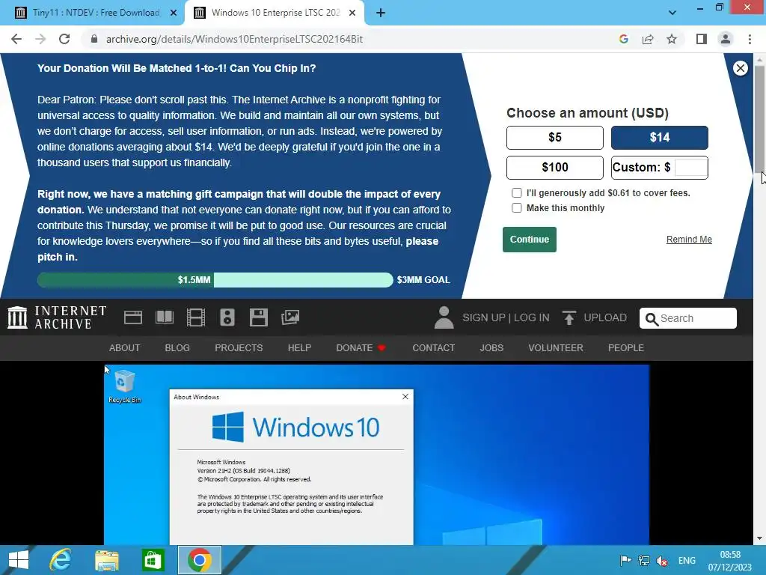
Task: Click the upload arrow icon
Action: tap(569, 317)
